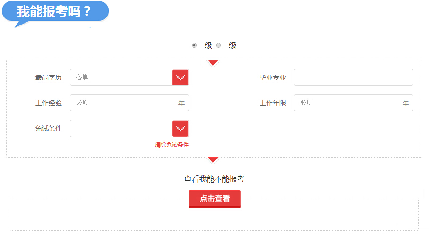Open the 最高学历 dropdown arrow
This screenshot has width=429, height=234.
pyautogui.click(x=180, y=78)
